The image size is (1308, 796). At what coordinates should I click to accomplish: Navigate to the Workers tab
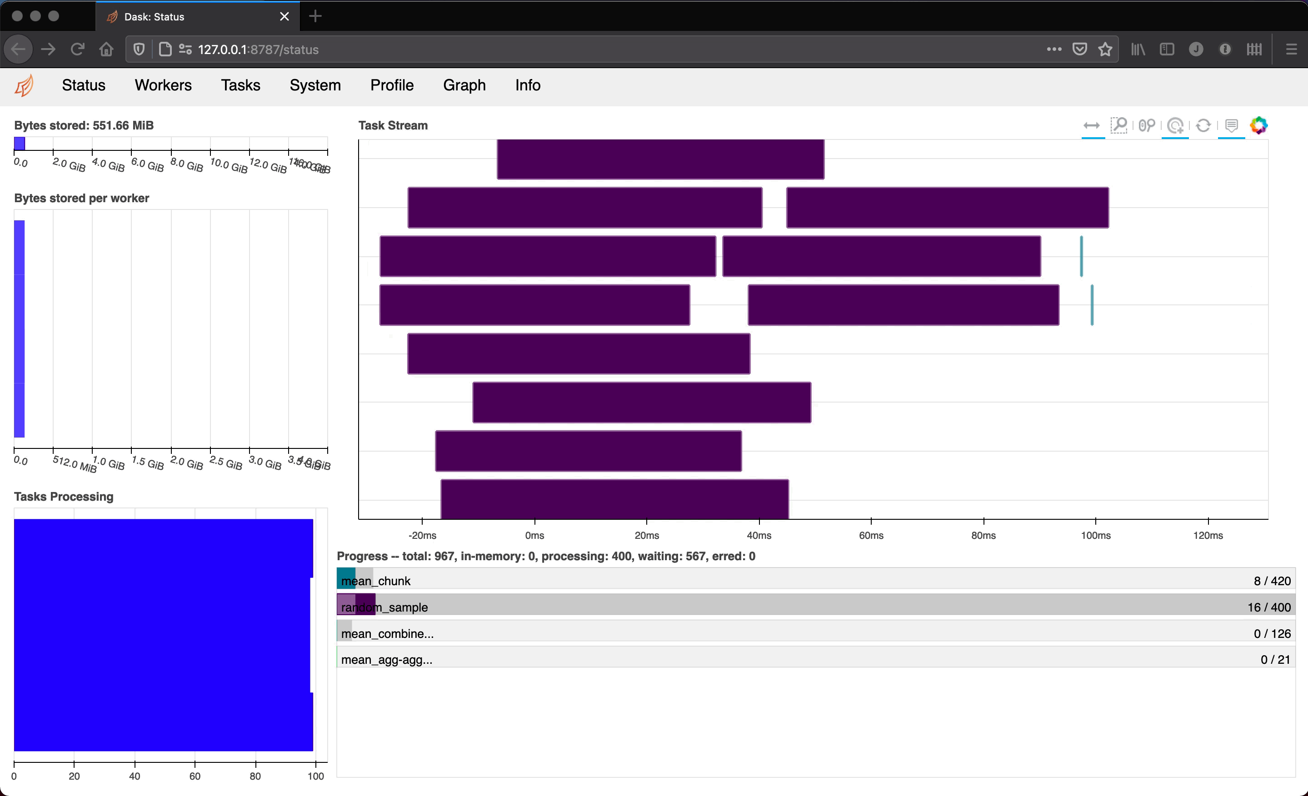[x=164, y=85]
